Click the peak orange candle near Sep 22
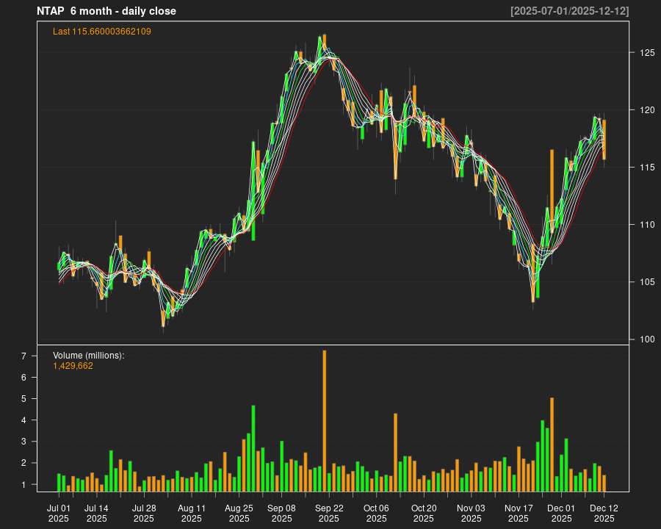This screenshot has width=661, height=529. (324, 43)
